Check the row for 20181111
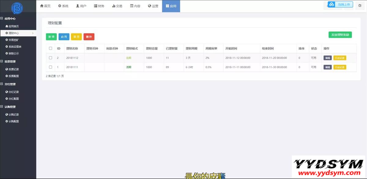 [x=50, y=67]
